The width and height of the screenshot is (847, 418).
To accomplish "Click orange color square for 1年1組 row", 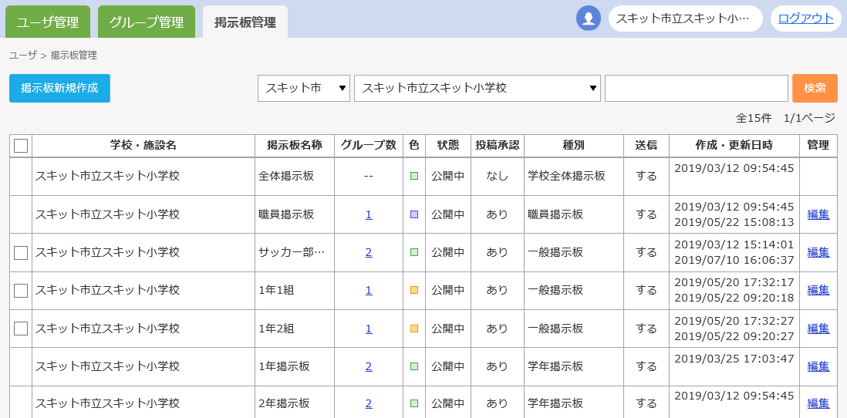I will point(414,290).
